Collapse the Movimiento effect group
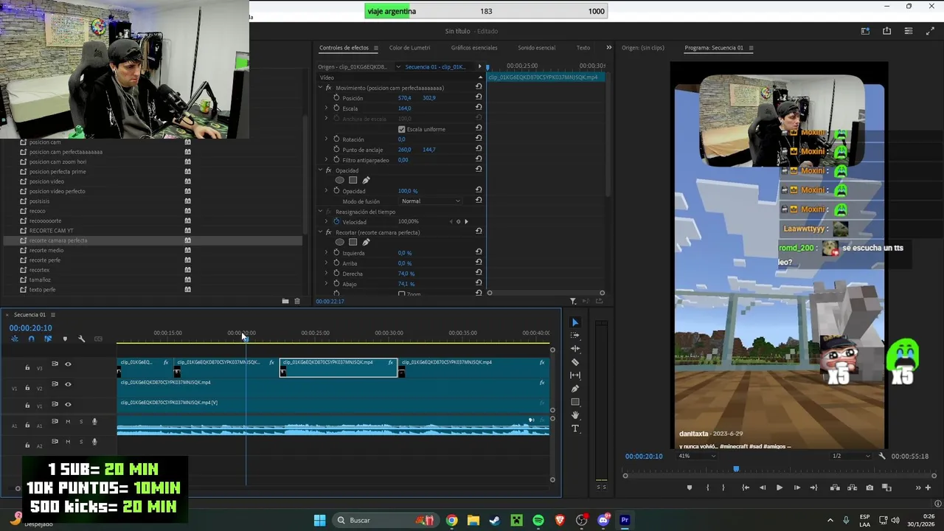 320,88
